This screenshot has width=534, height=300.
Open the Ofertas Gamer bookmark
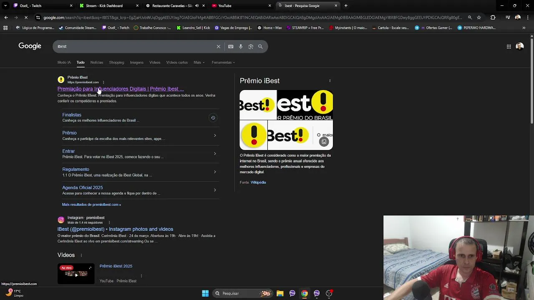pyautogui.click(x=433, y=28)
